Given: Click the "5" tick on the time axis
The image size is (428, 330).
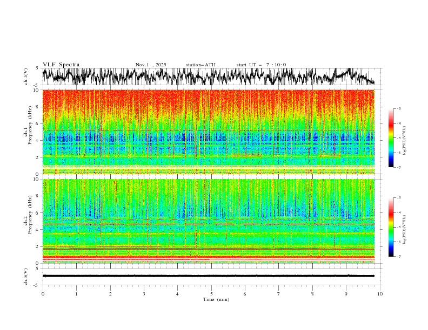Looking at the screenshot, I should 211,294.
